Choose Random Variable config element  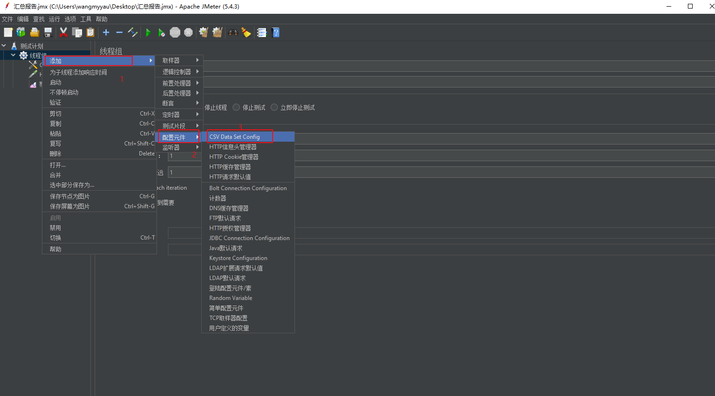pyautogui.click(x=248, y=298)
